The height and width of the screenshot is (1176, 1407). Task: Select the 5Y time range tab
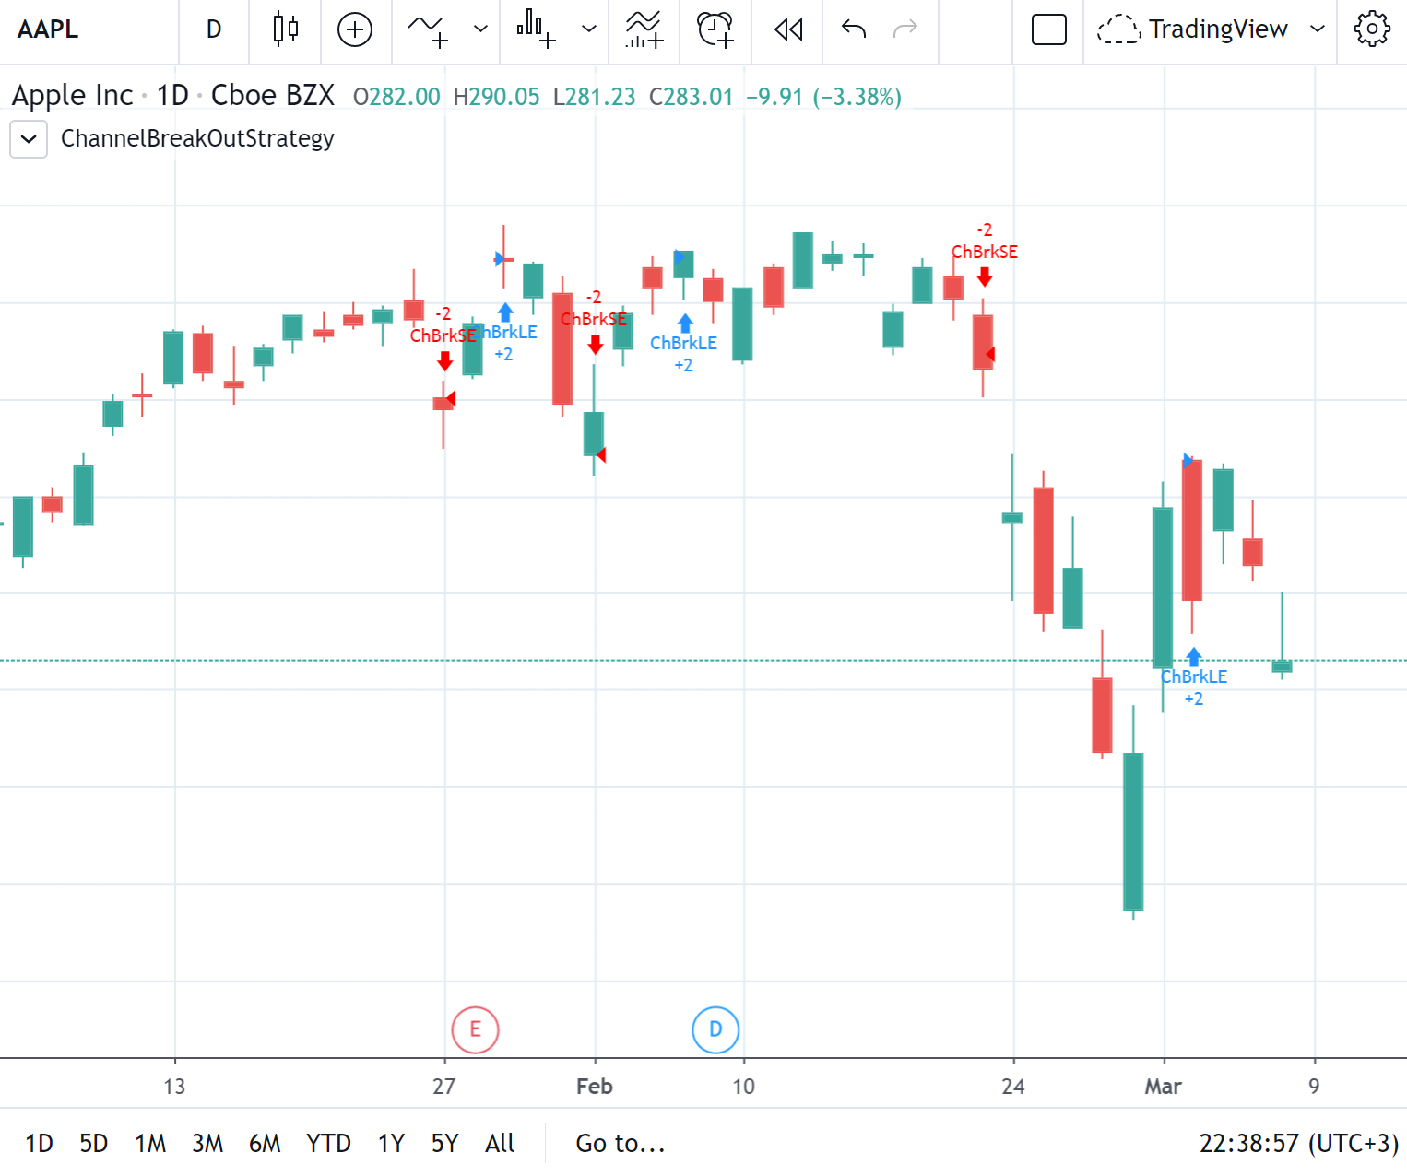(x=443, y=1143)
